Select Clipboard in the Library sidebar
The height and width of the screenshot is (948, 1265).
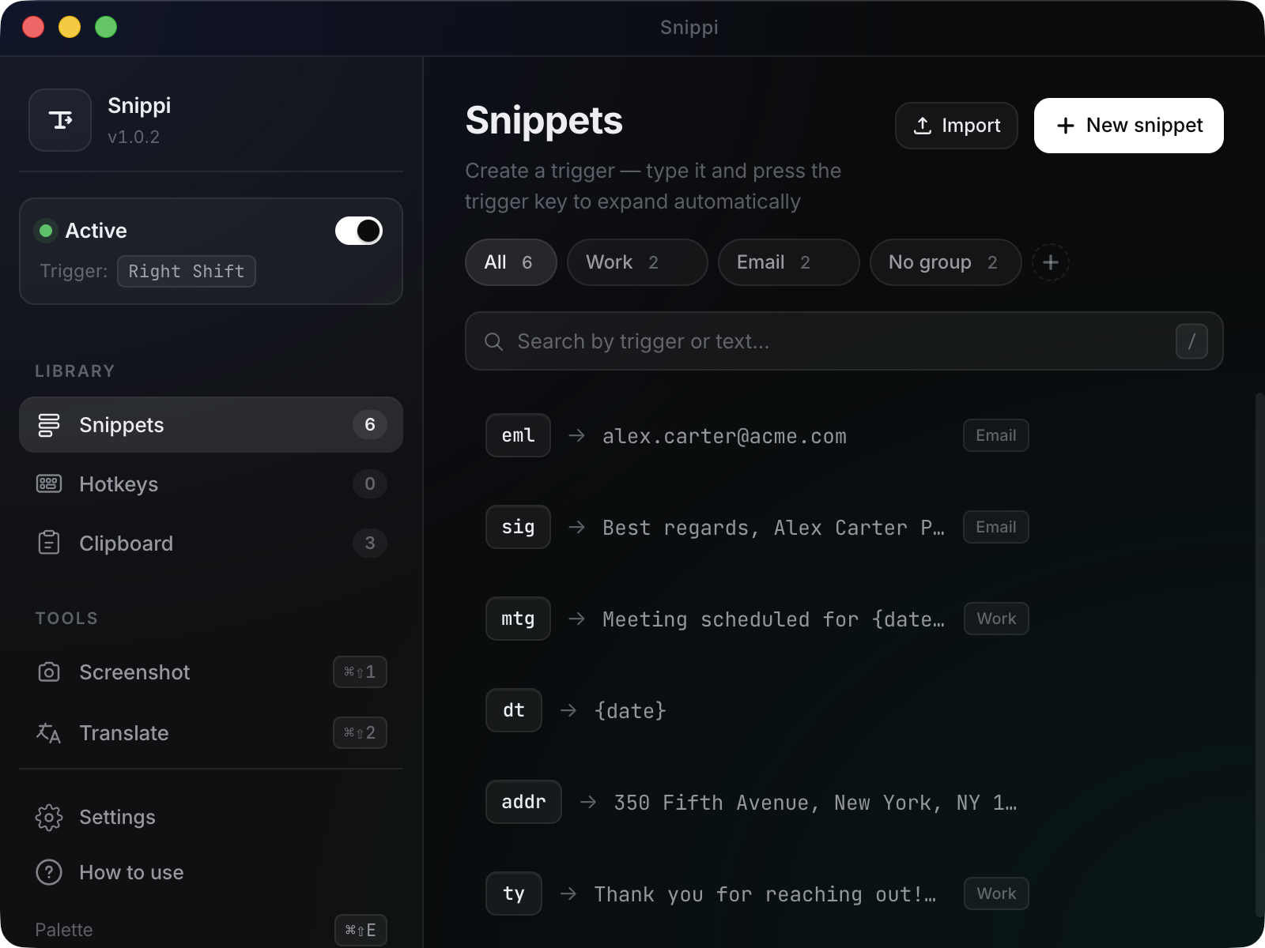[x=211, y=543]
